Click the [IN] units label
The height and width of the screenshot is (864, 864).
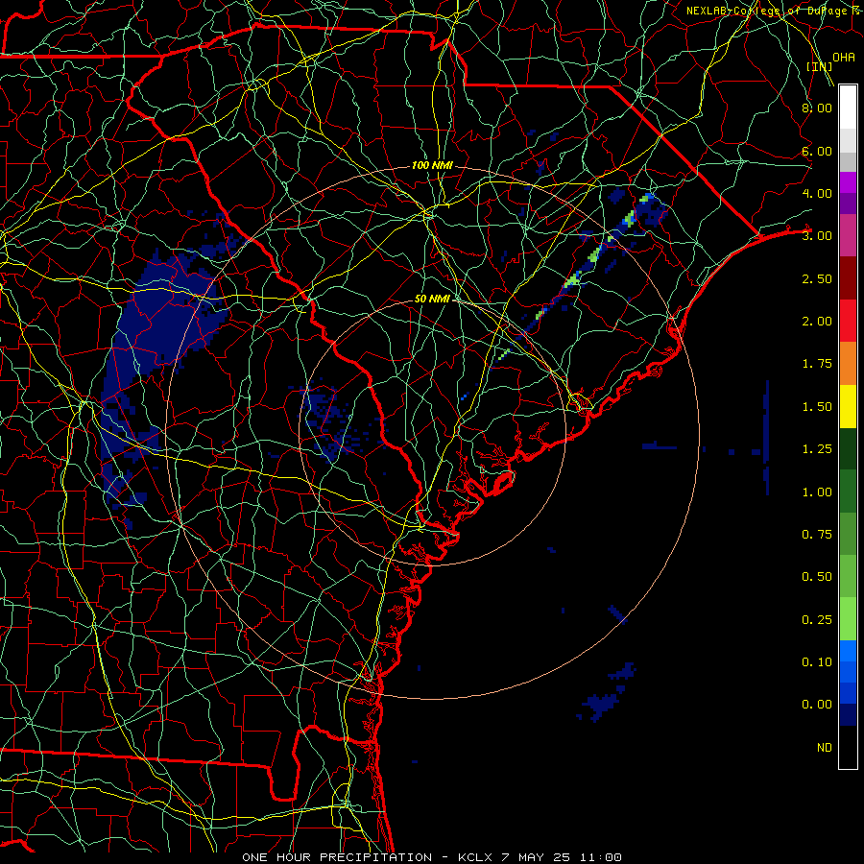point(820,66)
